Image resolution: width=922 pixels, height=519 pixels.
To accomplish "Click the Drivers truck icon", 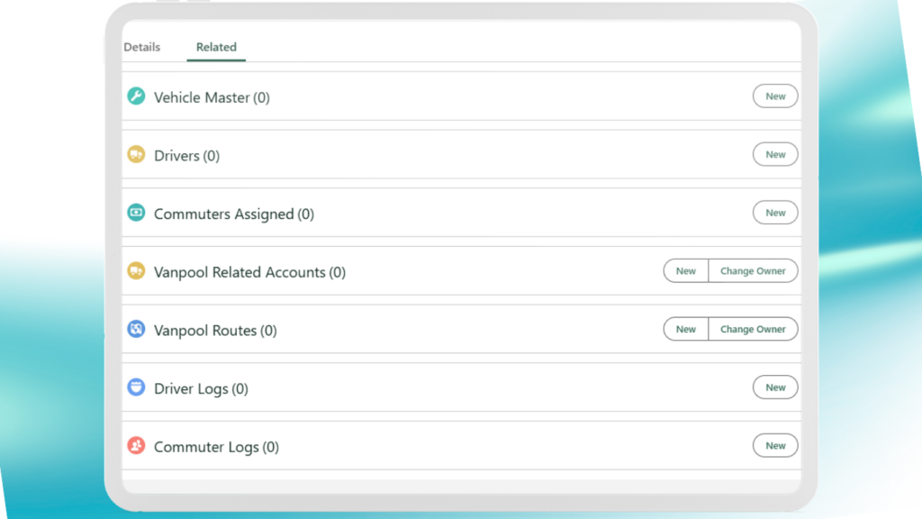I will coord(136,155).
